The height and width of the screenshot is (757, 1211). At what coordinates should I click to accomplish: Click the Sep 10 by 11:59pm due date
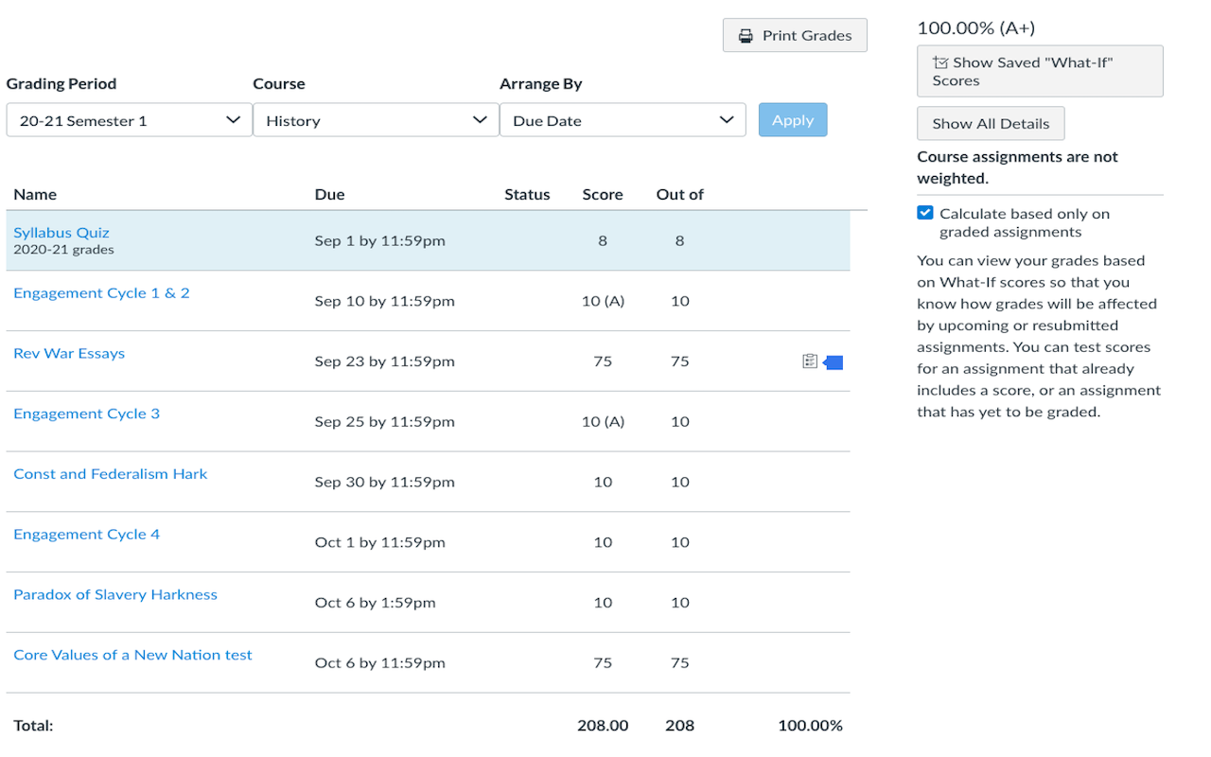point(384,301)
